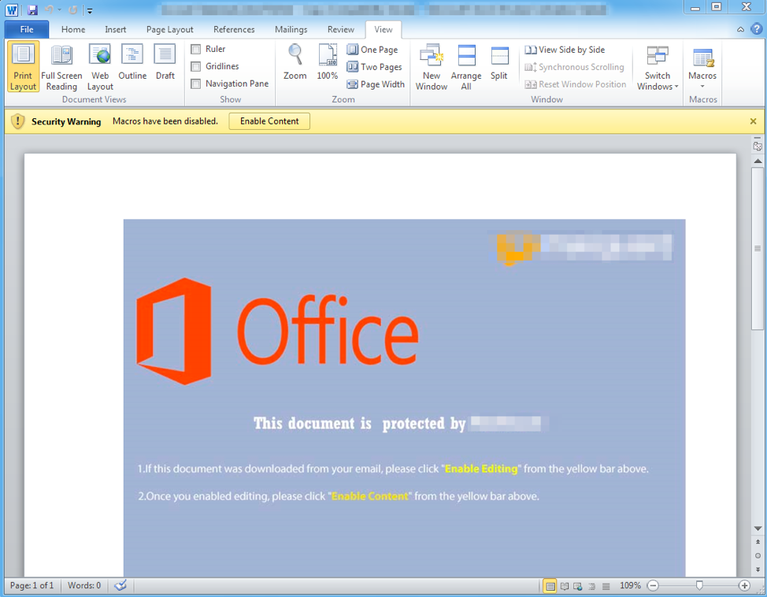Click the zoom slider handle
Viewport: 767px width, 597px height.
coord(699,585)
